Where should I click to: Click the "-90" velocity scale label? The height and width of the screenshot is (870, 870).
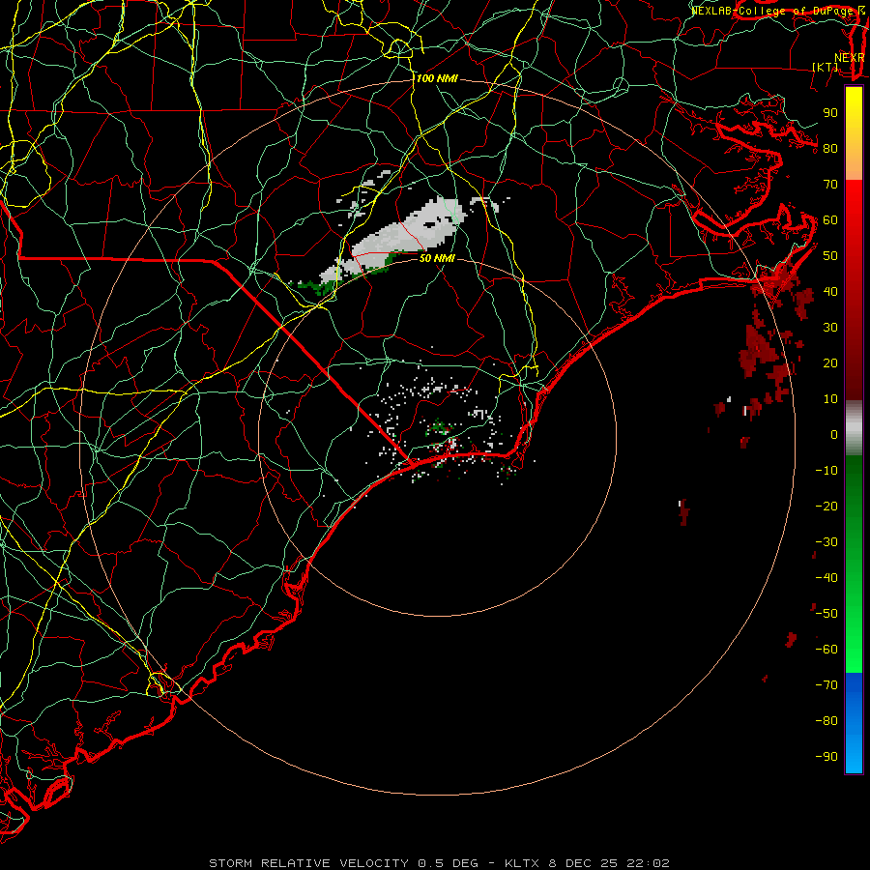(826, 757)
